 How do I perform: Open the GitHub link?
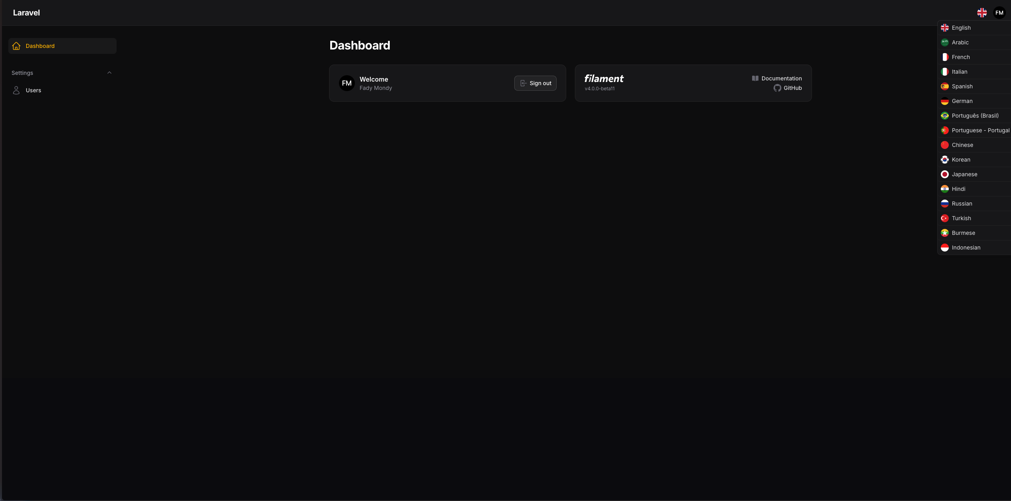pyautogui.click(x=792, y=88)
